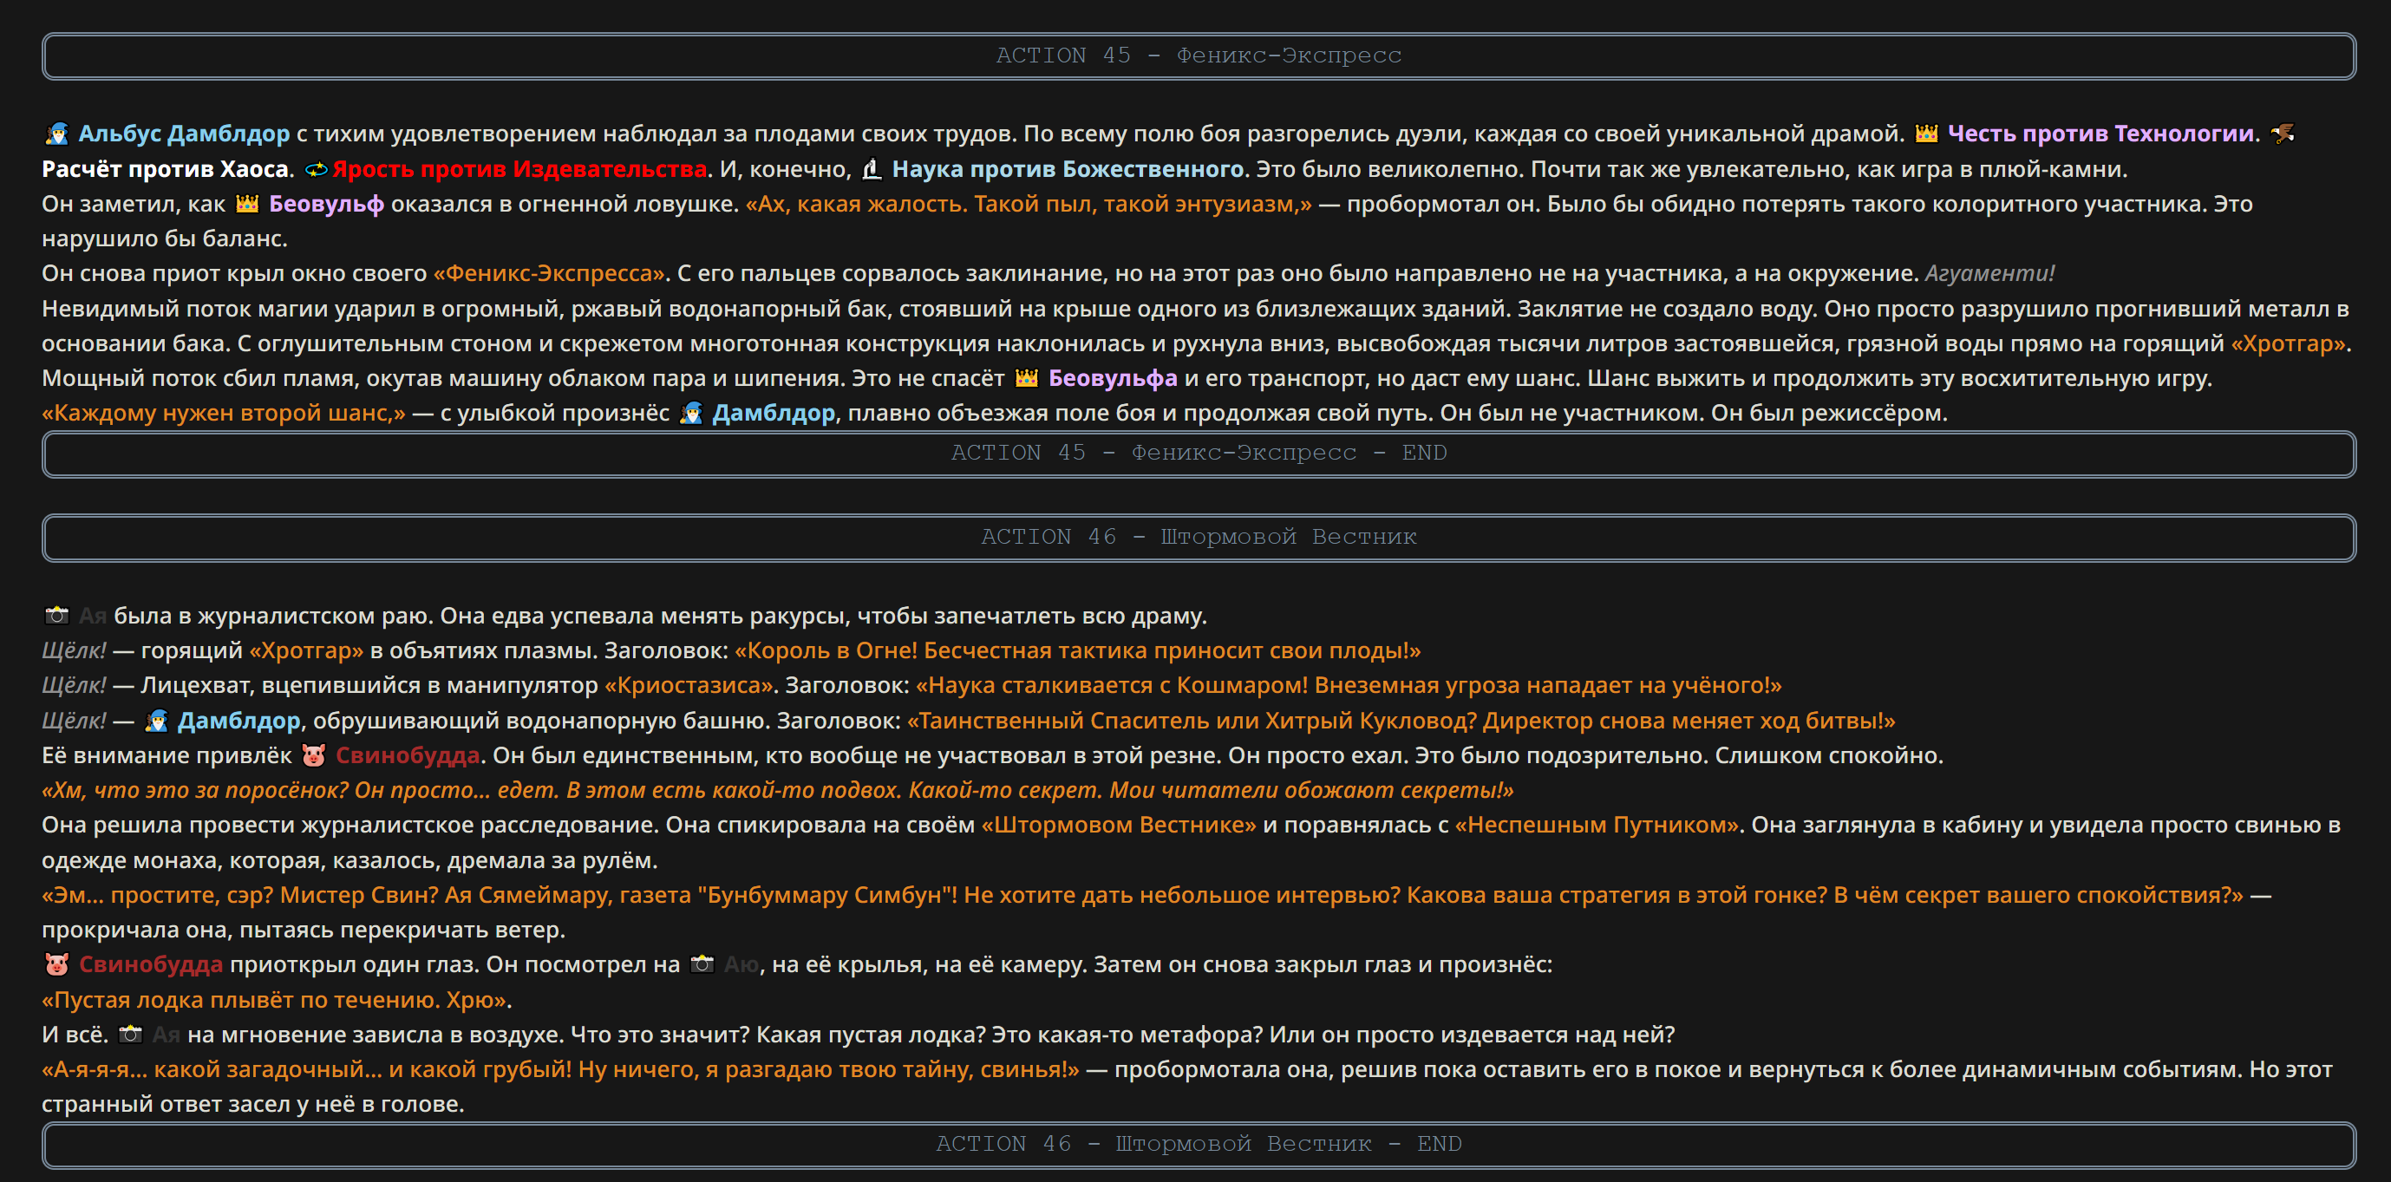Click the ring emoji before Ярость против Издевательства
Viewport: 2391px width, 1182px height.
(x=317, y=169)
